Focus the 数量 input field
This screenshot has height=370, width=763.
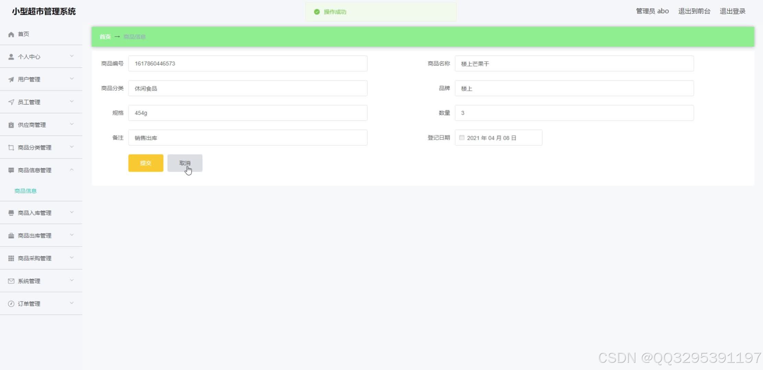coord(574,113)
